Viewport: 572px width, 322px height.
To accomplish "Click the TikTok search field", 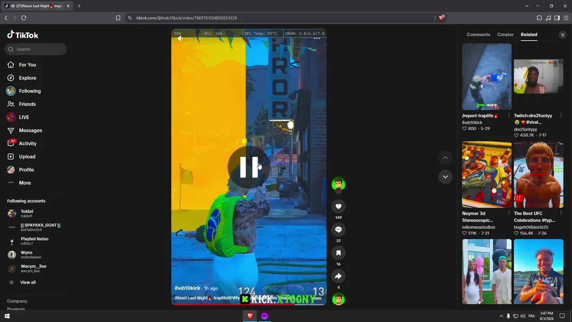I will (x=36, y=49).
